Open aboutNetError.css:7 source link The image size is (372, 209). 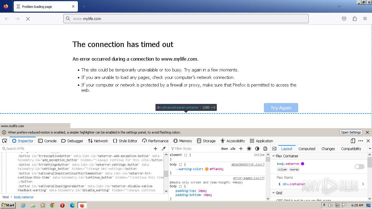(248, 164)
